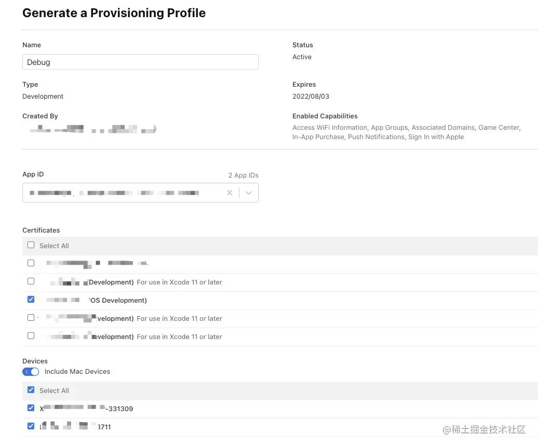Uncheck the device ending in 3711
538x447 pixels.
[x=31, y=426]
